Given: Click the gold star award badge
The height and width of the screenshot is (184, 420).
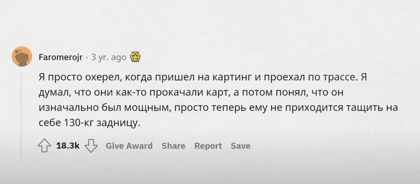Looking at the screenshot, I should point(135,56).
